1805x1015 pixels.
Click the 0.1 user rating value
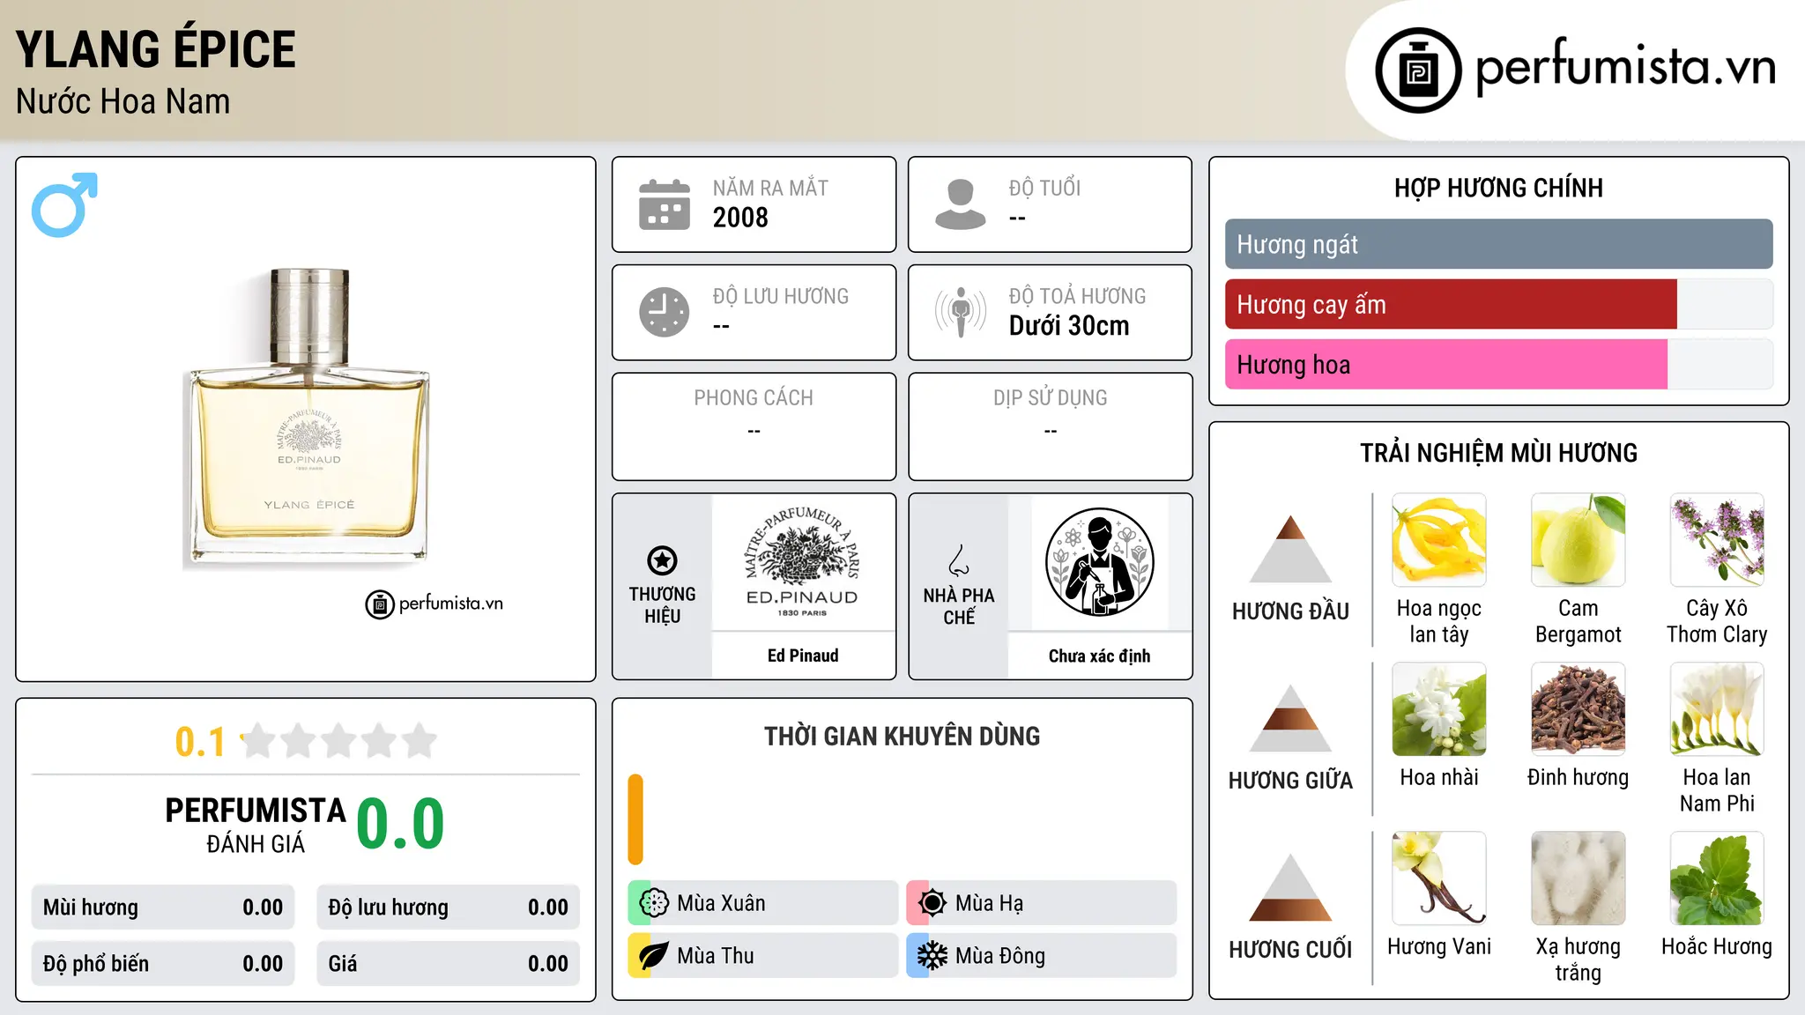(x=200, y=742)
